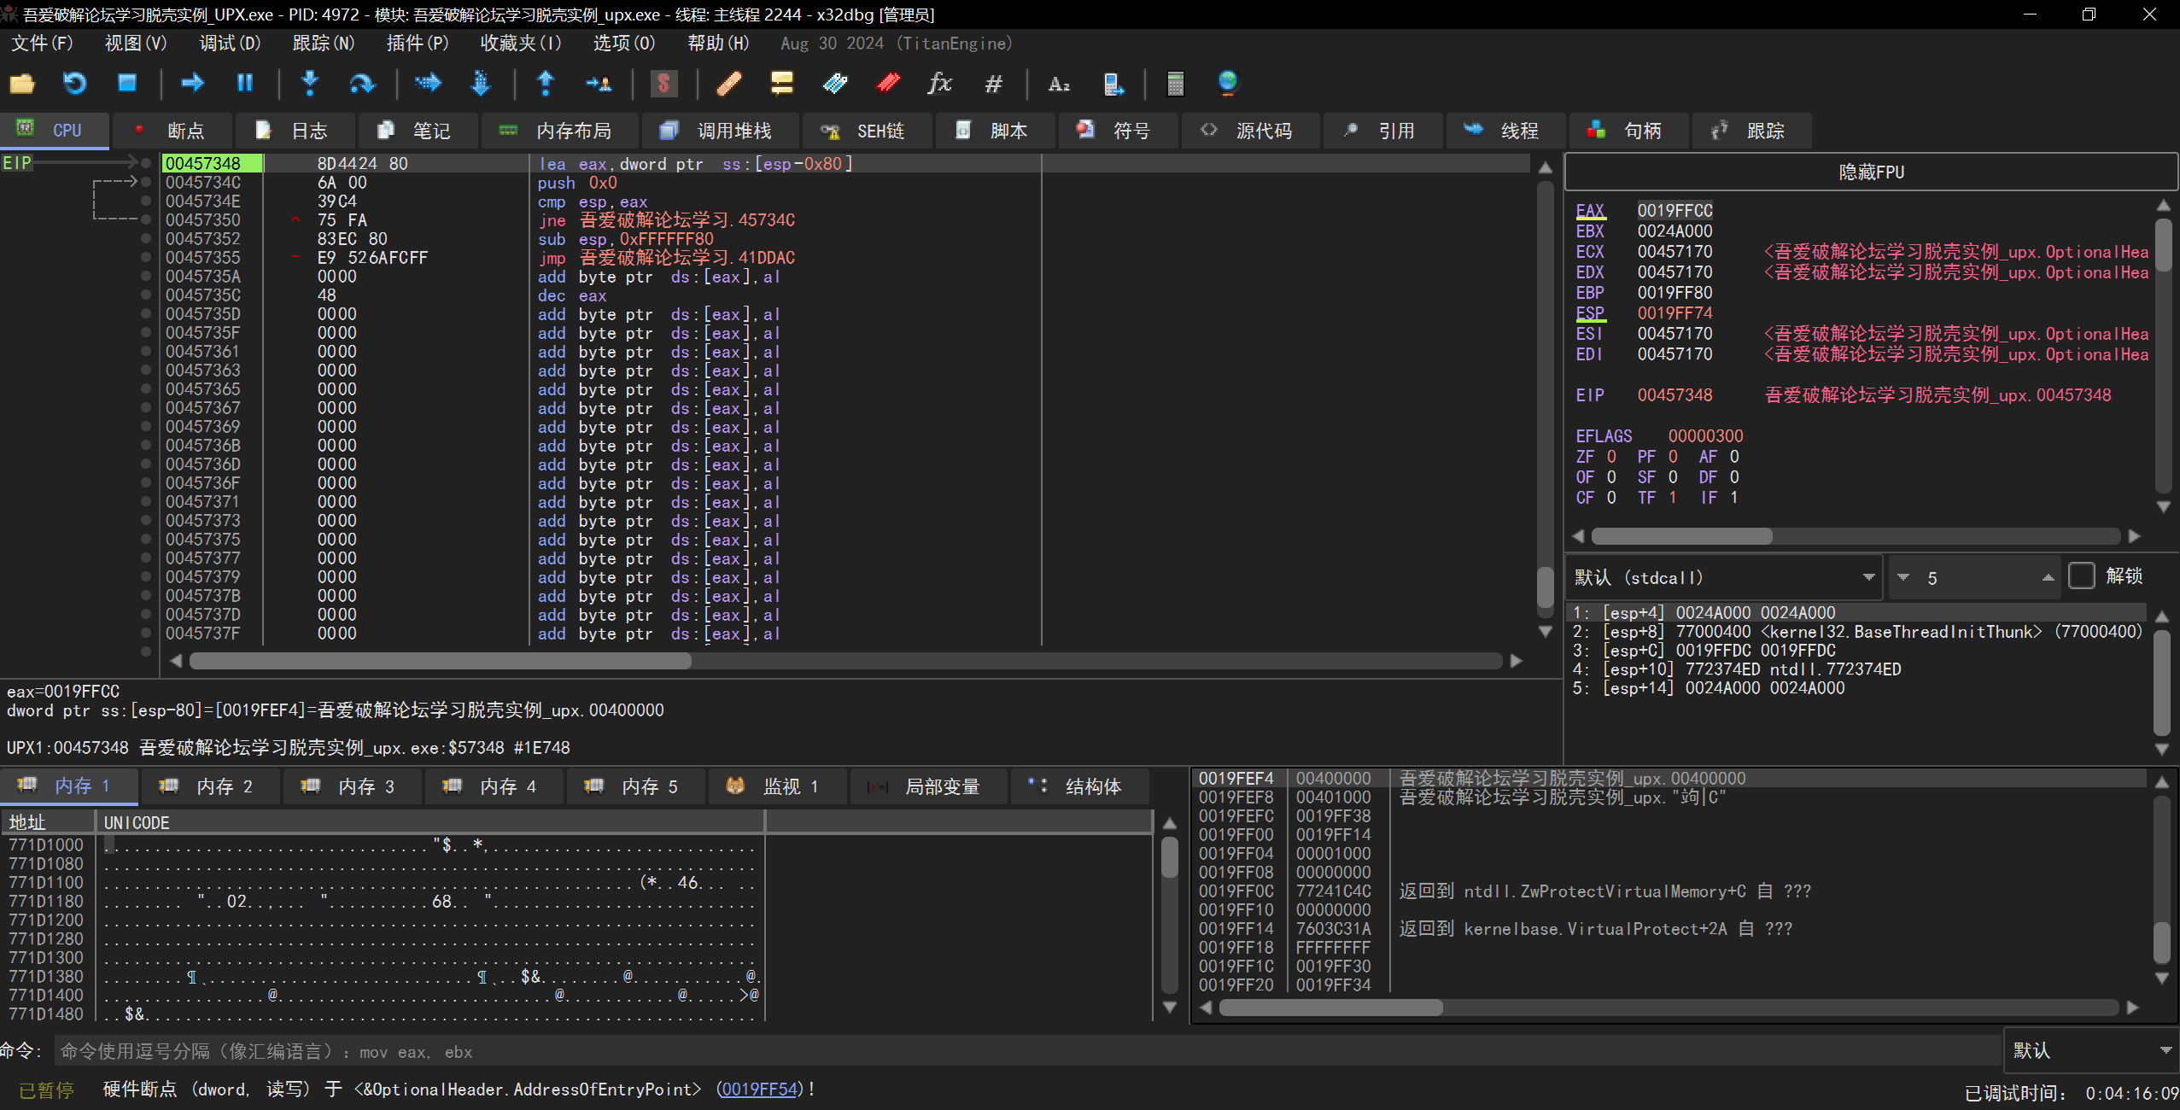Click the 隐藏FPU button
Screen dimensions: 2180x1110
1870,172
